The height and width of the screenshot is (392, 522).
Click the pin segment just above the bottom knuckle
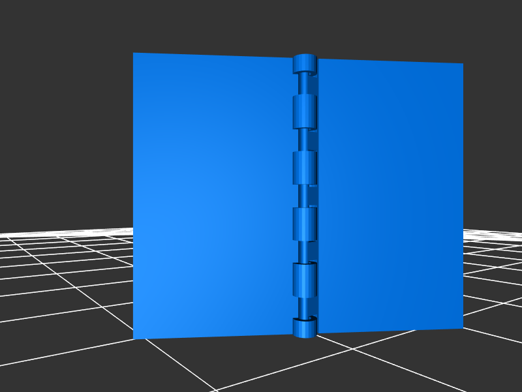[304, 308]
